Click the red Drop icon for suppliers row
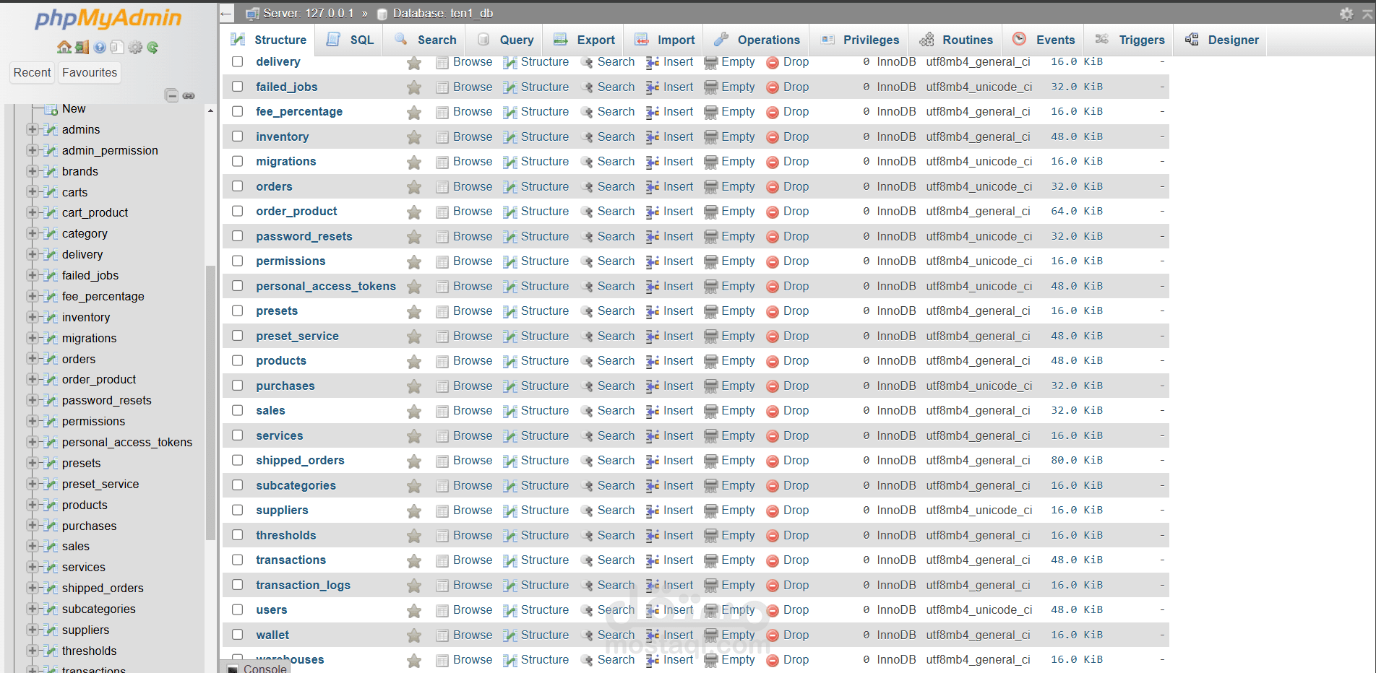This screenshot has height=673, width=1376. point(773,511)
